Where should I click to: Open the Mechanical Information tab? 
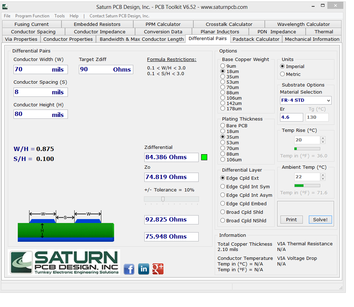(x=312, y=39)
